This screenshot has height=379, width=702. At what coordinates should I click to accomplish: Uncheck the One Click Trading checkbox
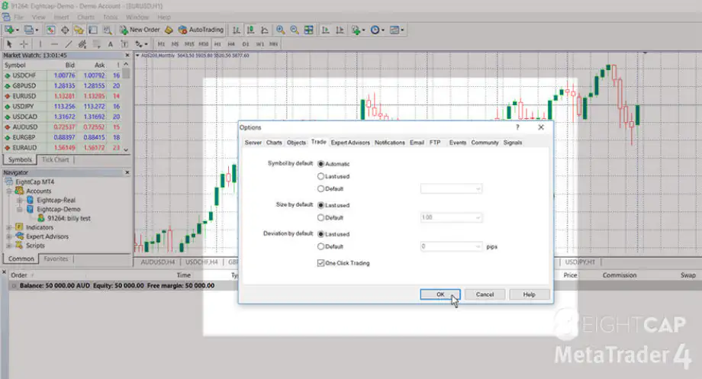tap(320, 262)
